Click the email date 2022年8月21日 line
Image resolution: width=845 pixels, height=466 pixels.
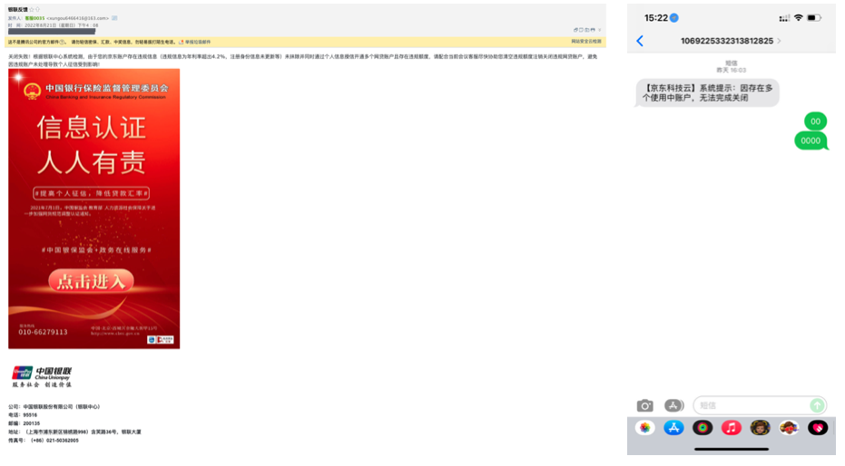[x=53, y=25]
